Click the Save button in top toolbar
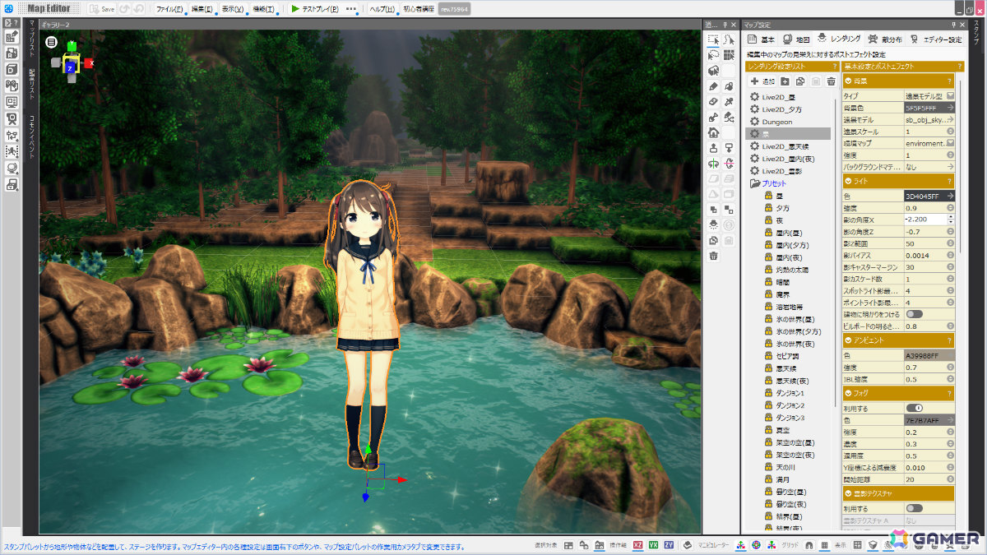The height and width of the screenshot is (555, 987). tap(102, 8)
